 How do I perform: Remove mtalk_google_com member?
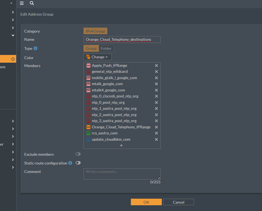(156, 84)
